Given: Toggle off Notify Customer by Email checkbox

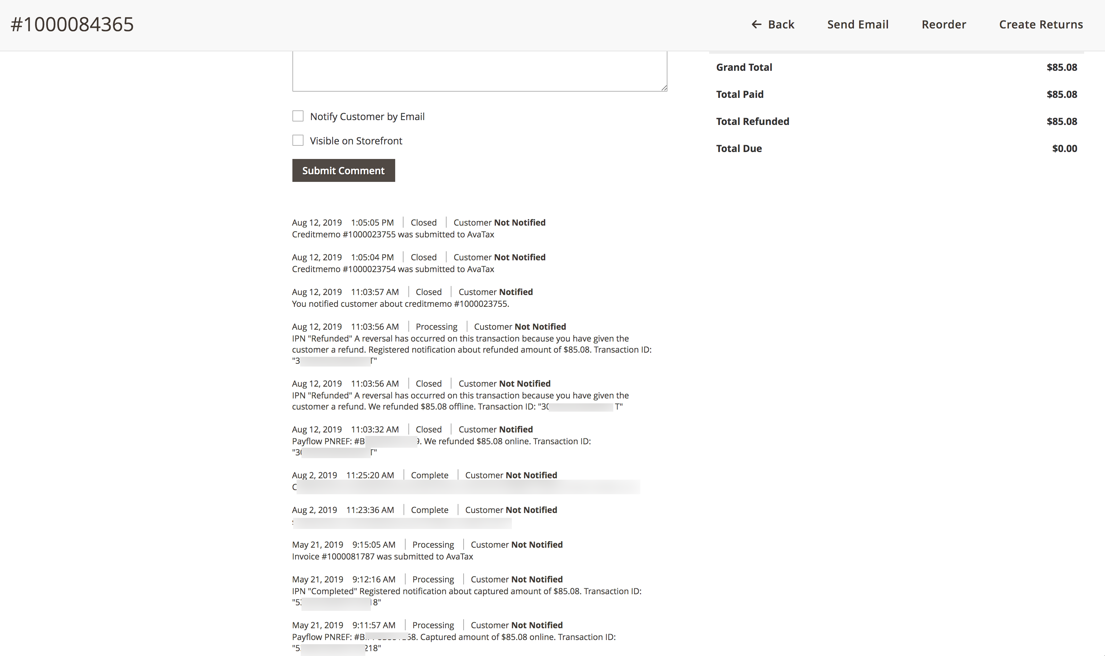Looking at the screenshot, I should pos(298,116).
